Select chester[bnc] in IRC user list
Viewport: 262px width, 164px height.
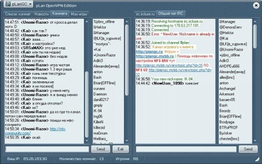pos(229,139)
